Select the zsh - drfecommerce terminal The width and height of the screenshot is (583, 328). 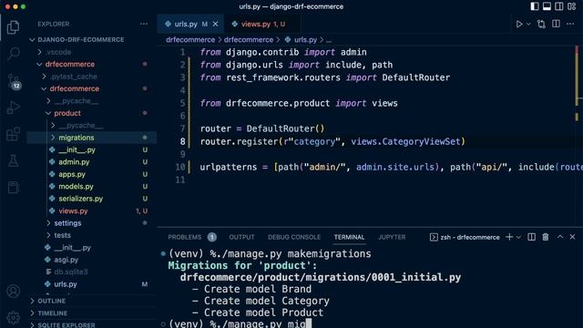[465, 237]
